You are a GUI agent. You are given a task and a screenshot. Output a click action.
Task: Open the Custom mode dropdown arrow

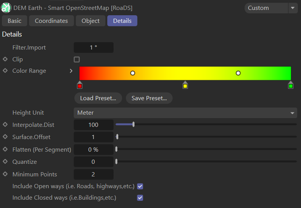click(x=293, y=8)
